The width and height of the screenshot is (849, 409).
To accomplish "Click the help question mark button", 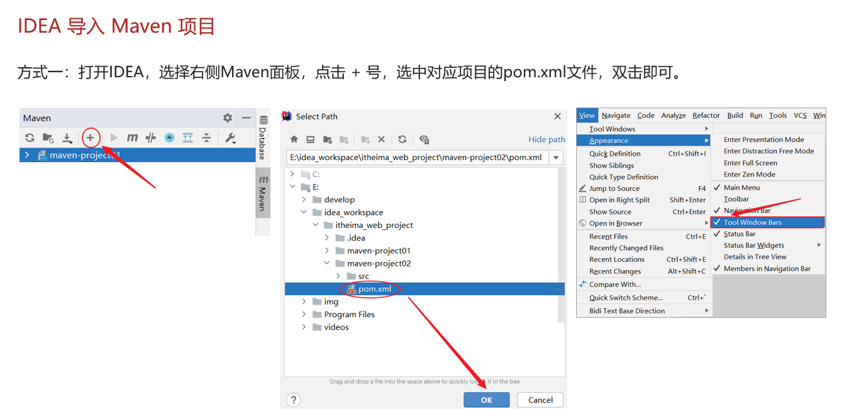I will (x=293, y=400).
